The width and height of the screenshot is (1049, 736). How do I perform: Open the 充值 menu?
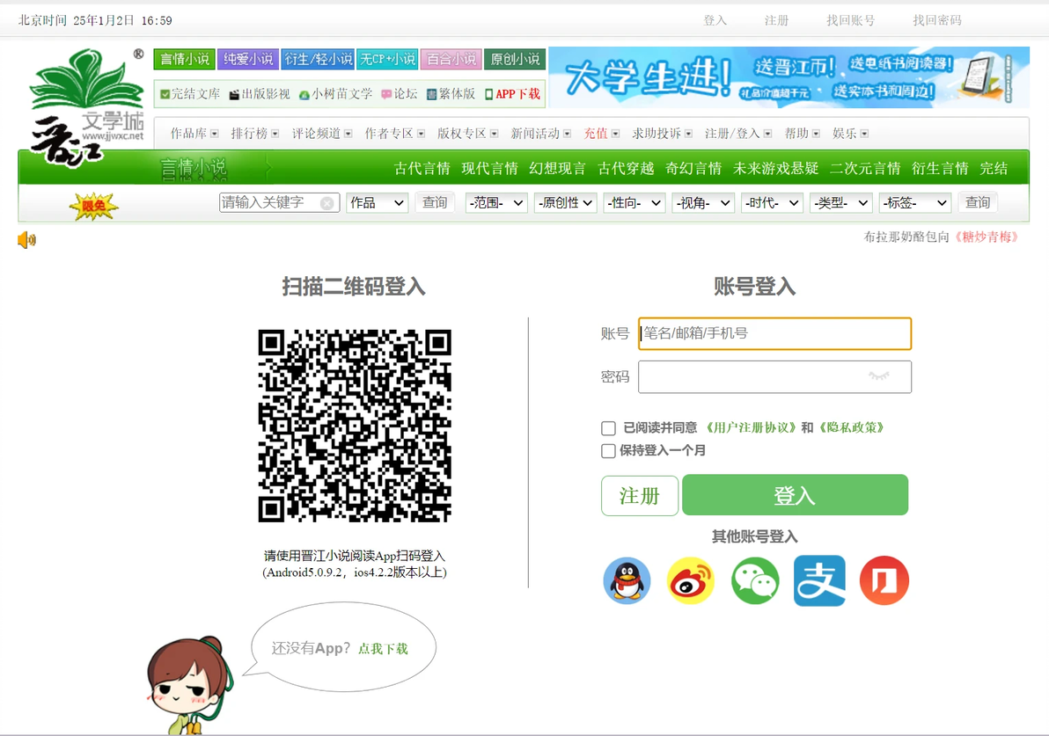601,134
